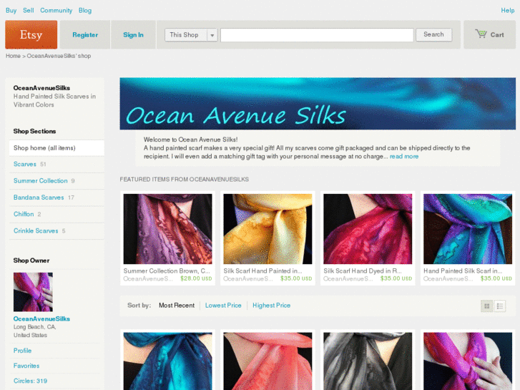
Task: Click the 'Summer Collection Brown, C...' title
Action: (167, 270)
